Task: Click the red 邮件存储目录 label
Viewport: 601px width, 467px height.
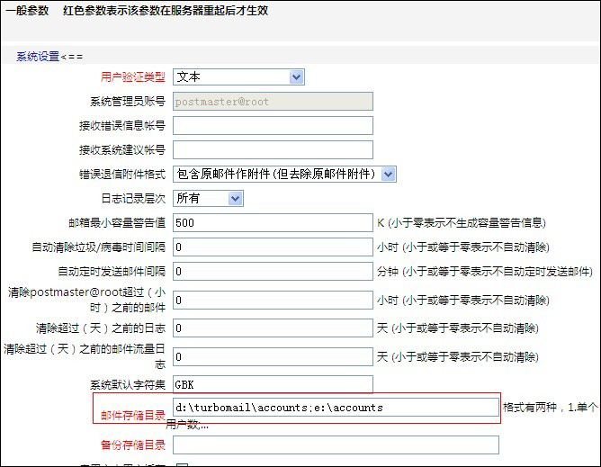Action: (x=132, y=413)
